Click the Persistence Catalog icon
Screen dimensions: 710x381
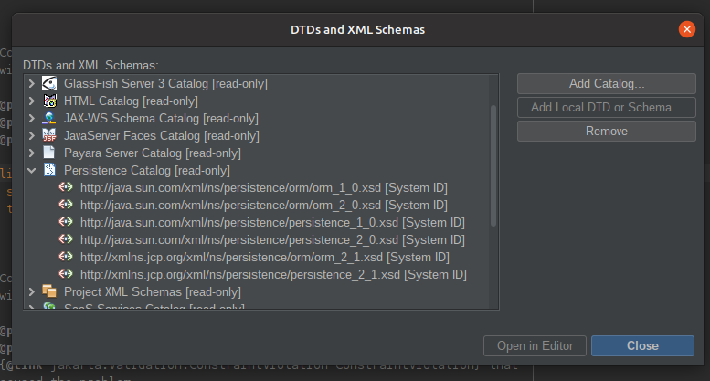(x=49, y=170)
